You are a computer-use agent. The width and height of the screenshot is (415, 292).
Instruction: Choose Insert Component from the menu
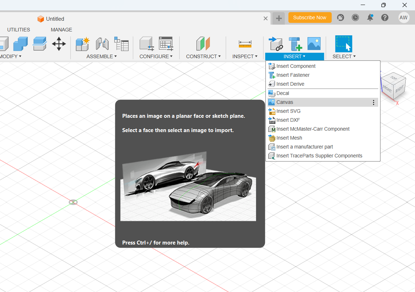pyautogui.click(x=323, y=66)
